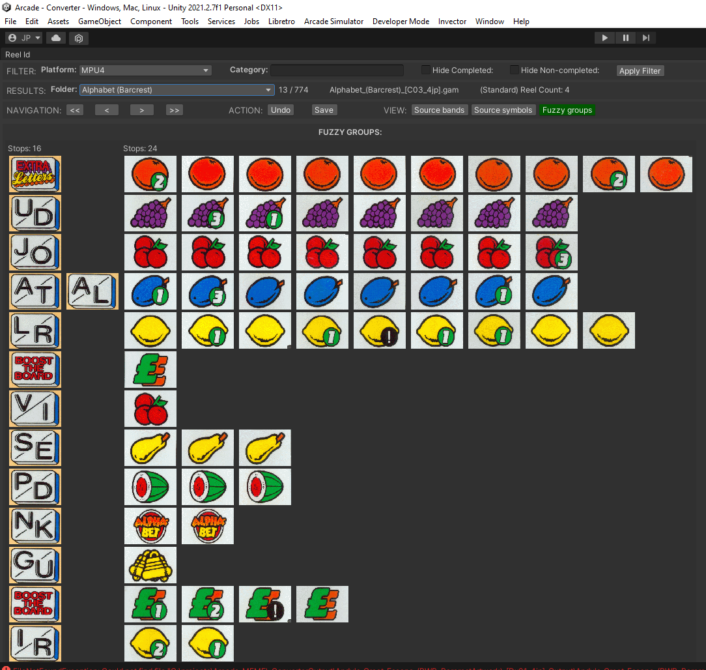Click the lemon with black exclamation badge
The height and width of the screenshot is (670, 706).
(380, 330)
